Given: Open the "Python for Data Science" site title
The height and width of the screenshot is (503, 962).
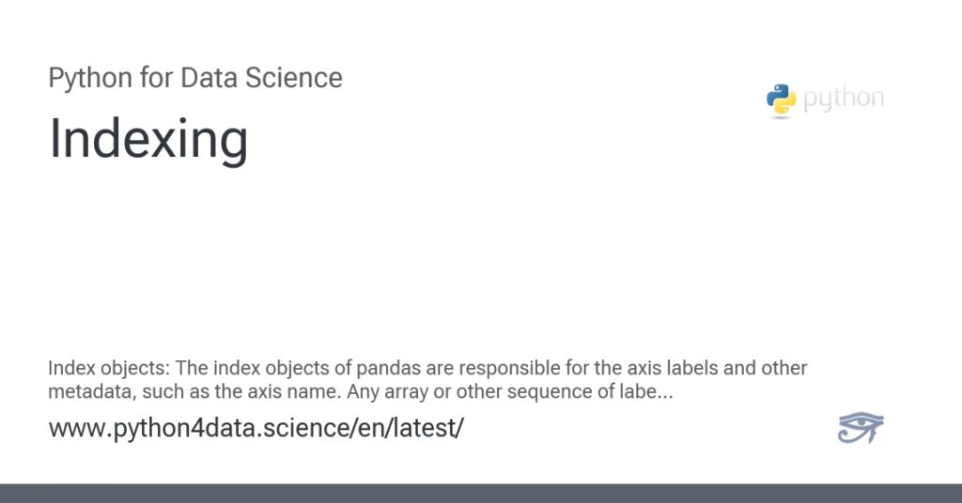Looking at the screenshot, I should coord(195,77).
